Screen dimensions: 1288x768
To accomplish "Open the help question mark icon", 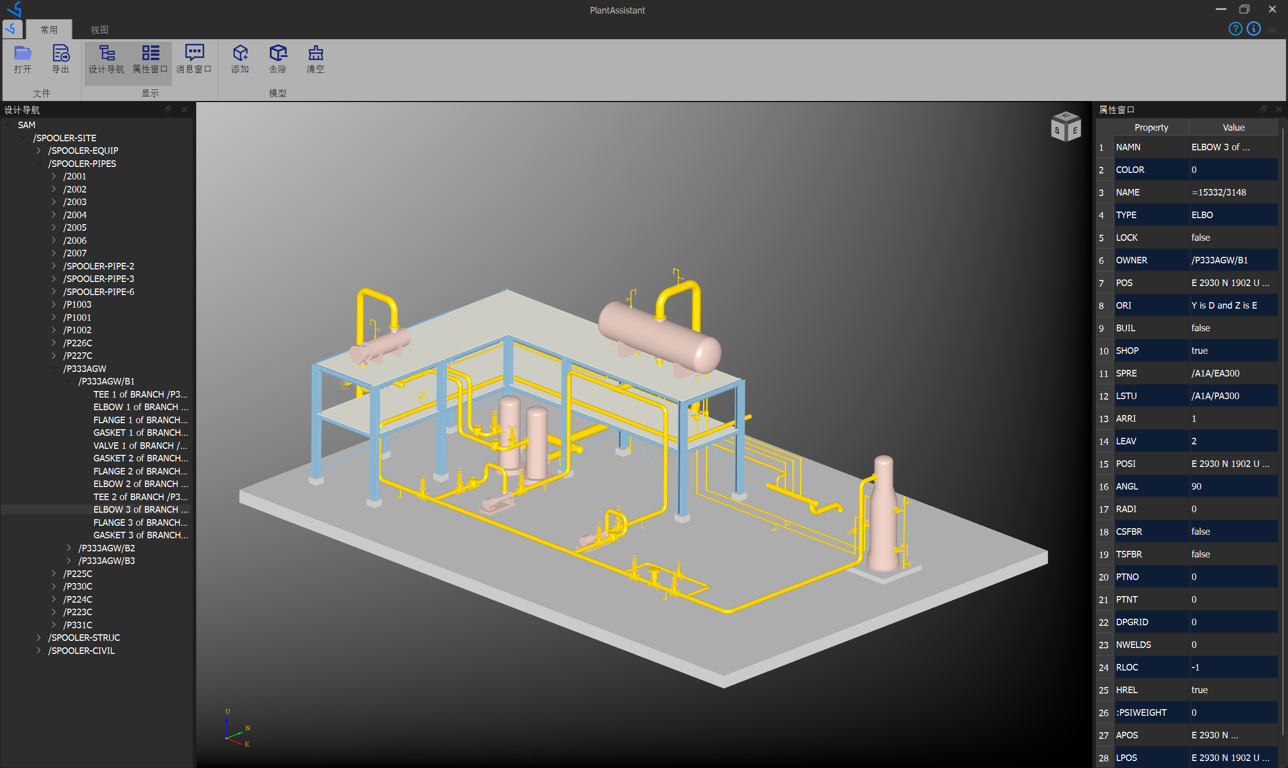I will [x=1235, y=29].
